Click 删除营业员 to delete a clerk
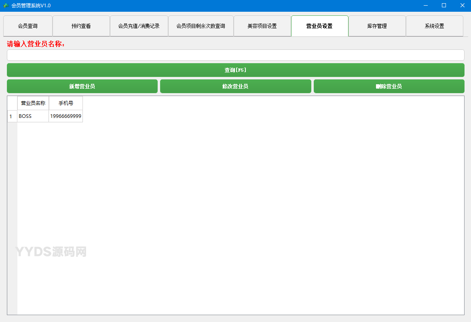471x322 pixels. [x=389, y=86]
